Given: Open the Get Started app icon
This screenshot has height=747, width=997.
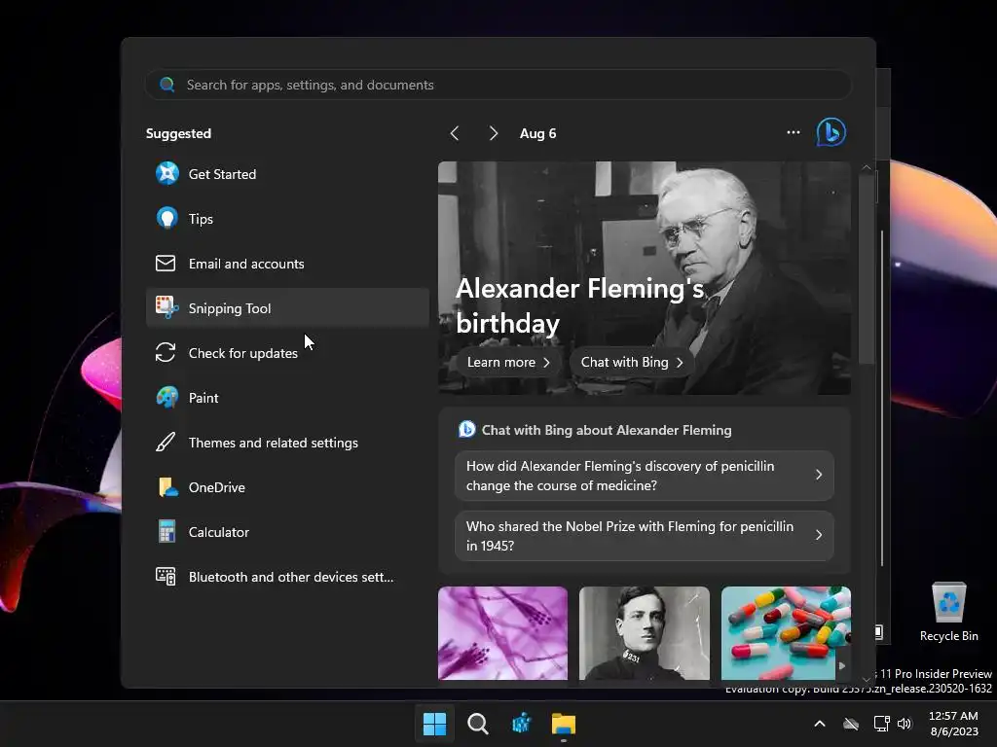Looking at the screenshot, I should click(x=166, y=173).
